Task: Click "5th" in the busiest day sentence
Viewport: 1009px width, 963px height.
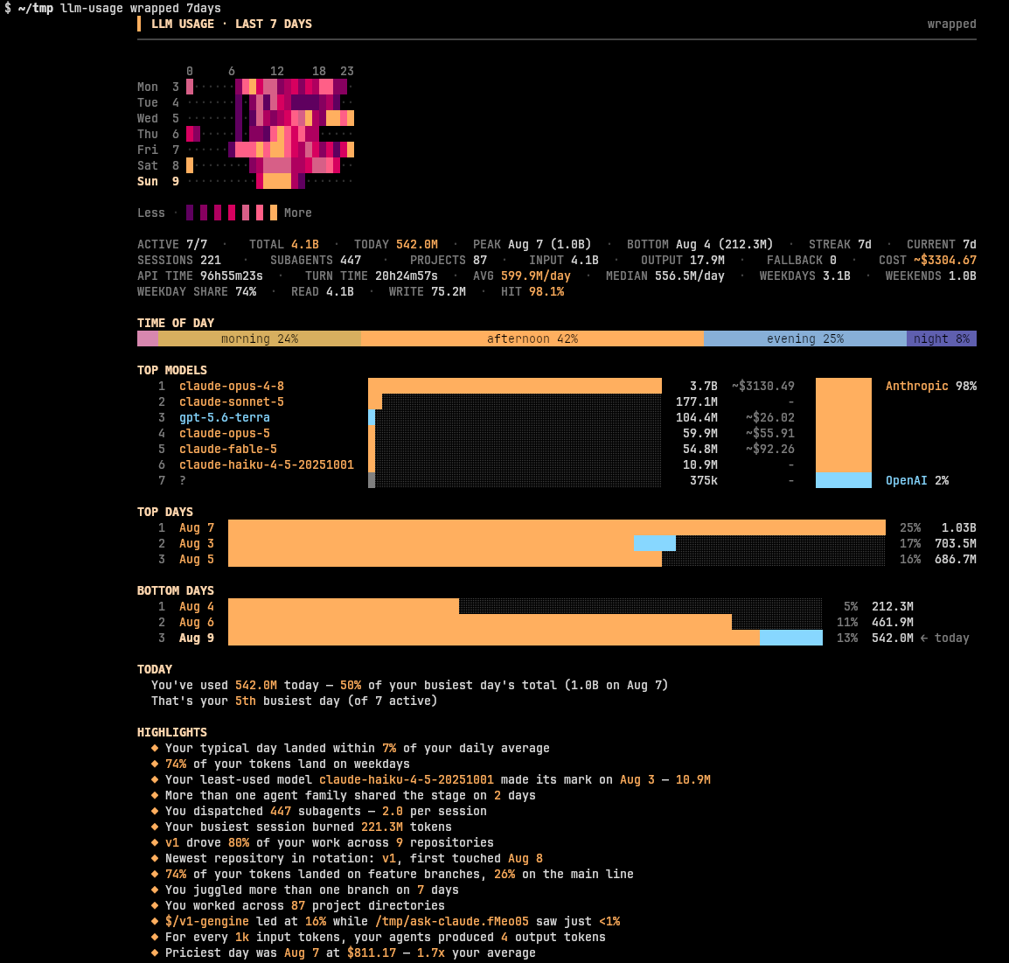Action: coord(245,701)
